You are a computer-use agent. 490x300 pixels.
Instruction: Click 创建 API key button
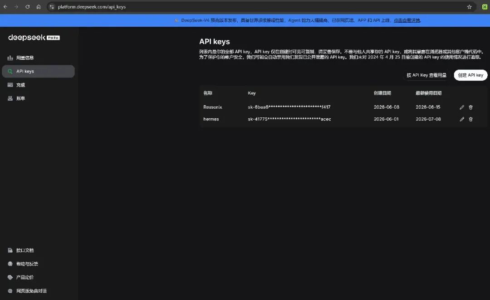tap(470, 75)
